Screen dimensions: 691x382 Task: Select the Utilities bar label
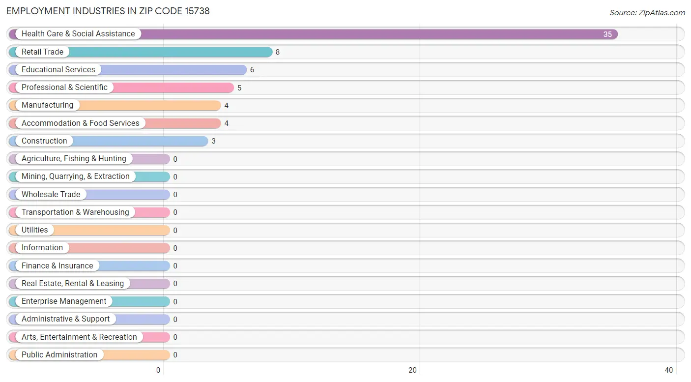point(35,230)
